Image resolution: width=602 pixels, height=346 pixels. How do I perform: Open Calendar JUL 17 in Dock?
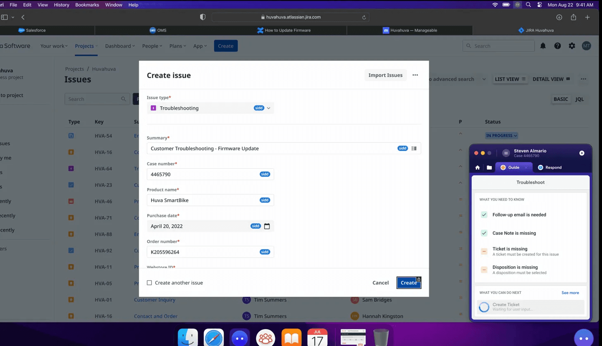pos(317,338)
